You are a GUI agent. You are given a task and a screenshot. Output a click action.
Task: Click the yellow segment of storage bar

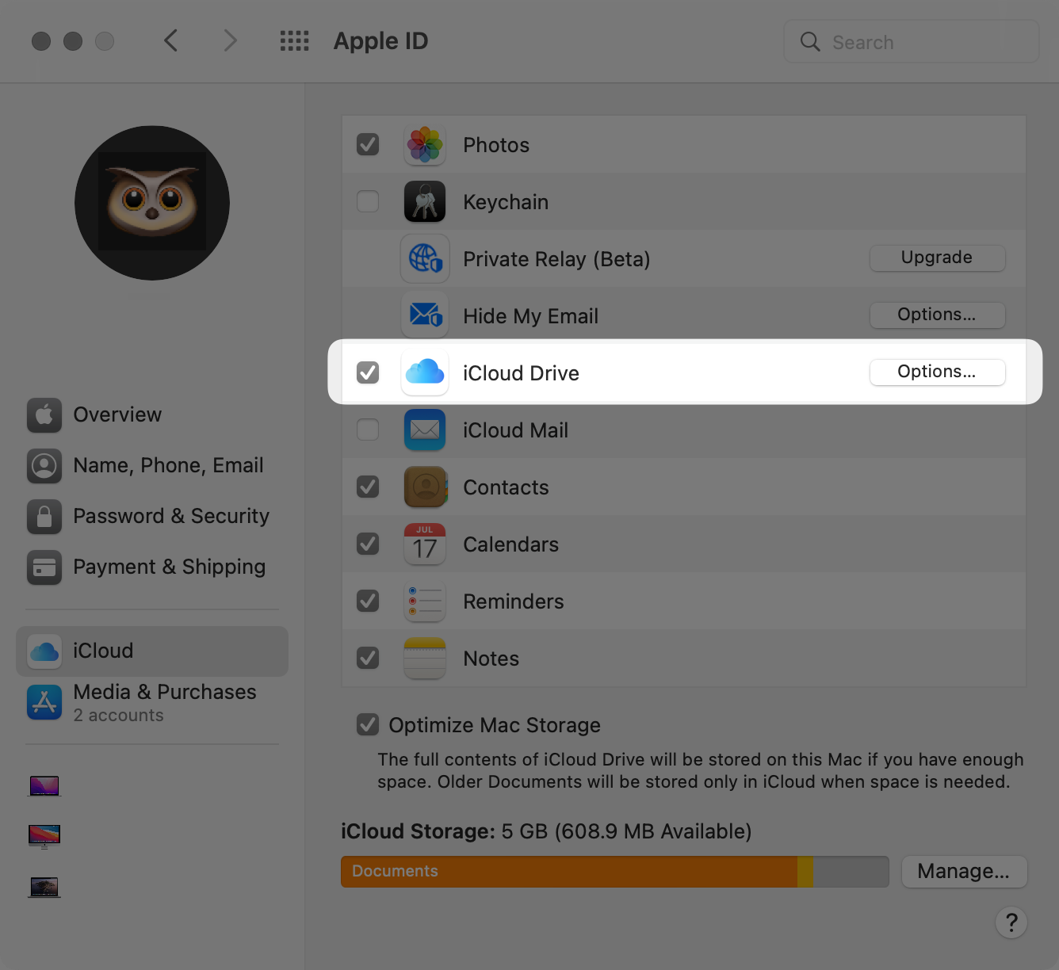pos(805,872)
